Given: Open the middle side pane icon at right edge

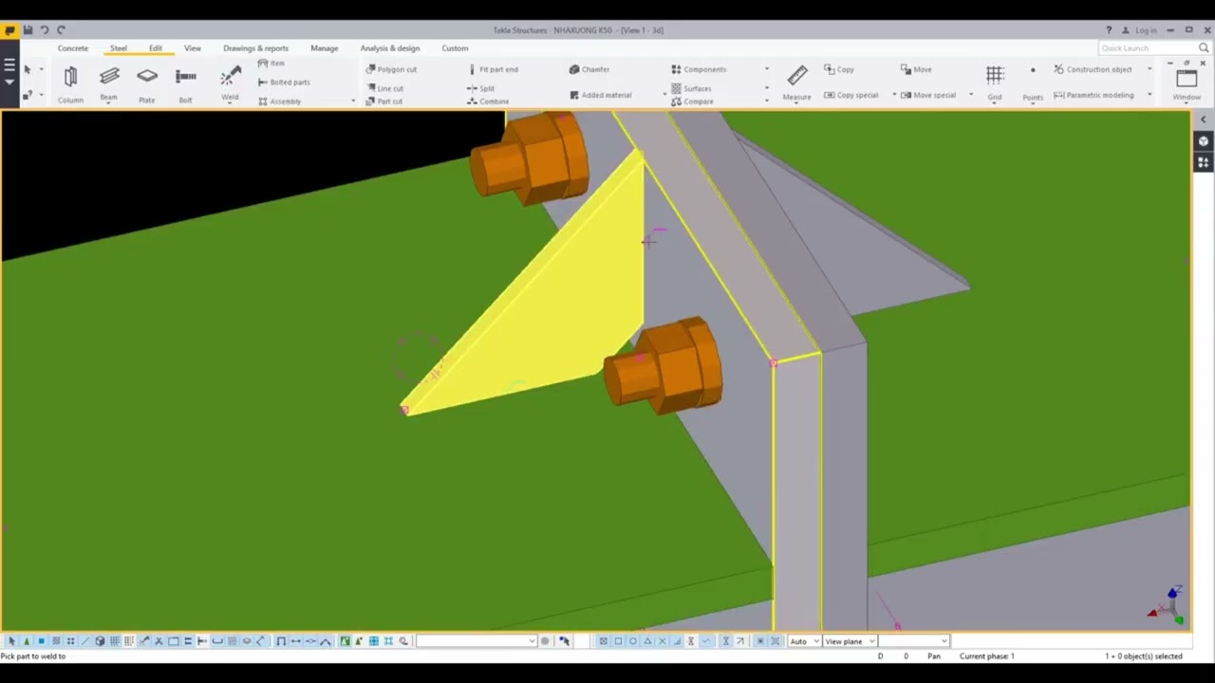Looking at the screenshot, I should (1204, 141).
